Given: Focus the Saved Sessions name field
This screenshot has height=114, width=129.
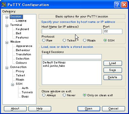Looking at the screenshot, I should click(72, 57).
